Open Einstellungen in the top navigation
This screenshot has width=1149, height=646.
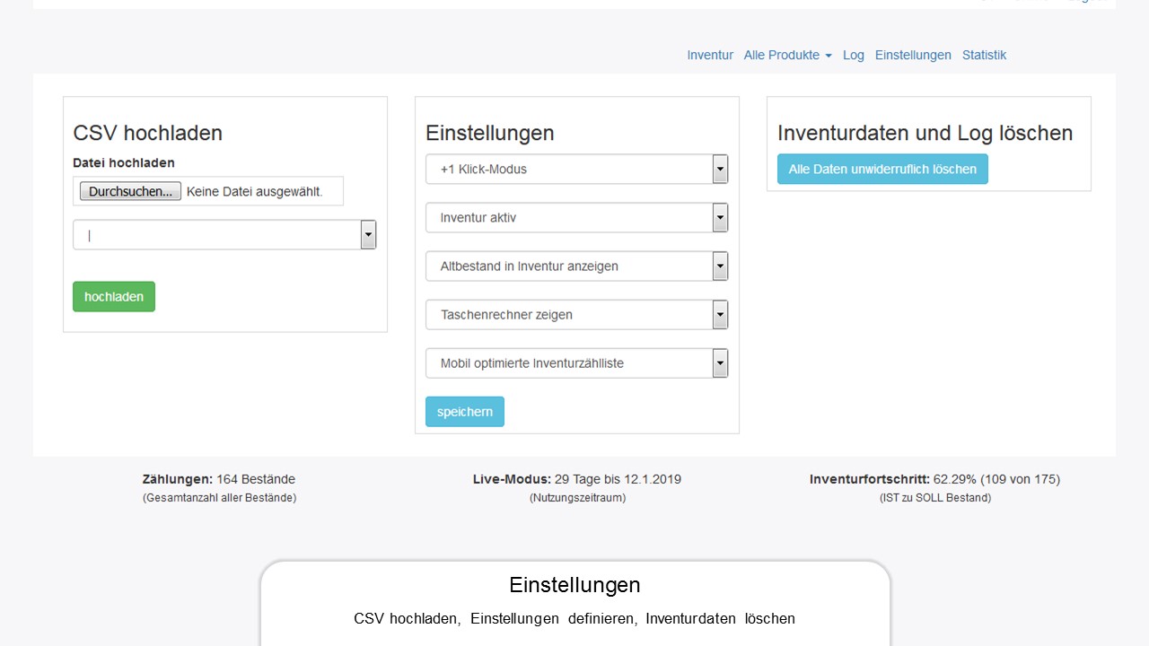(x=913, y=55)
